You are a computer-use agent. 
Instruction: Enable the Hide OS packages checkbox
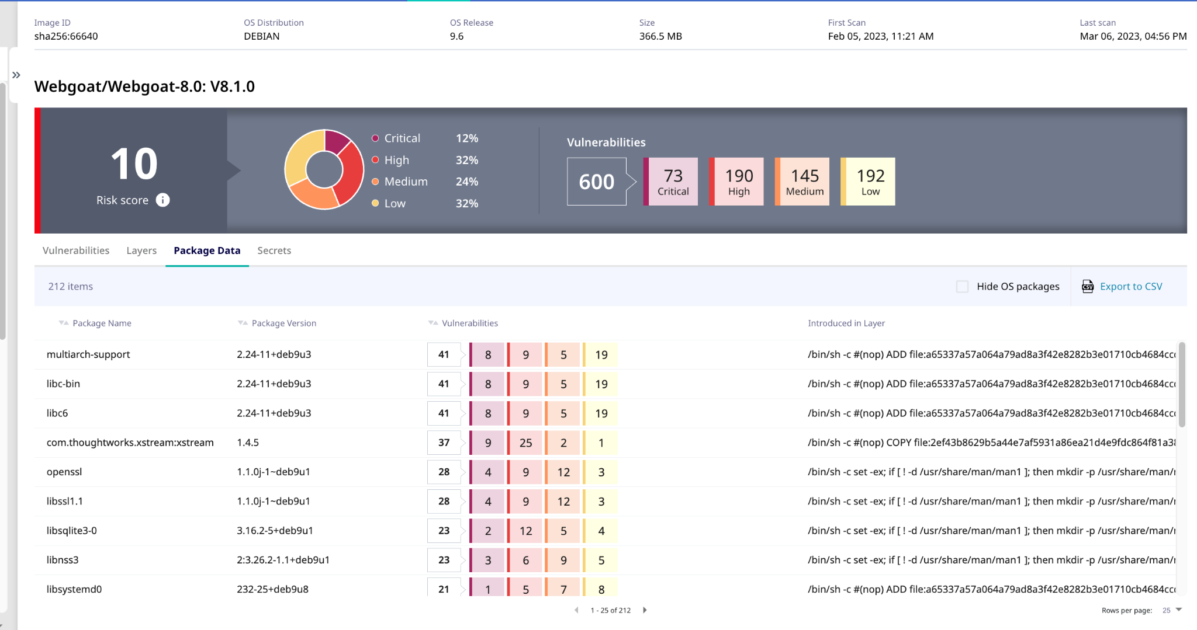[x=962, y=287]
